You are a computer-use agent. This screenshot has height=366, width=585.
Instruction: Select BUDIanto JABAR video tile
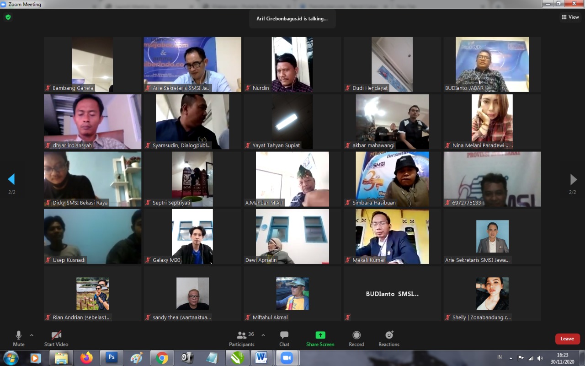pyautogui.click(x=492, y=65)
